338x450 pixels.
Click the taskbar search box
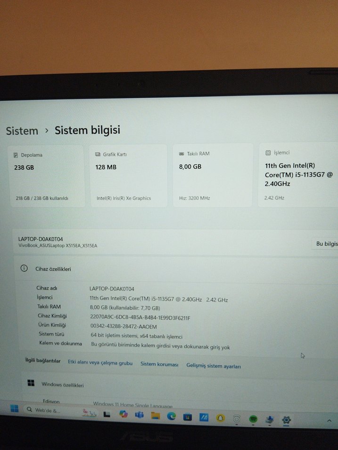coord(61,410)
